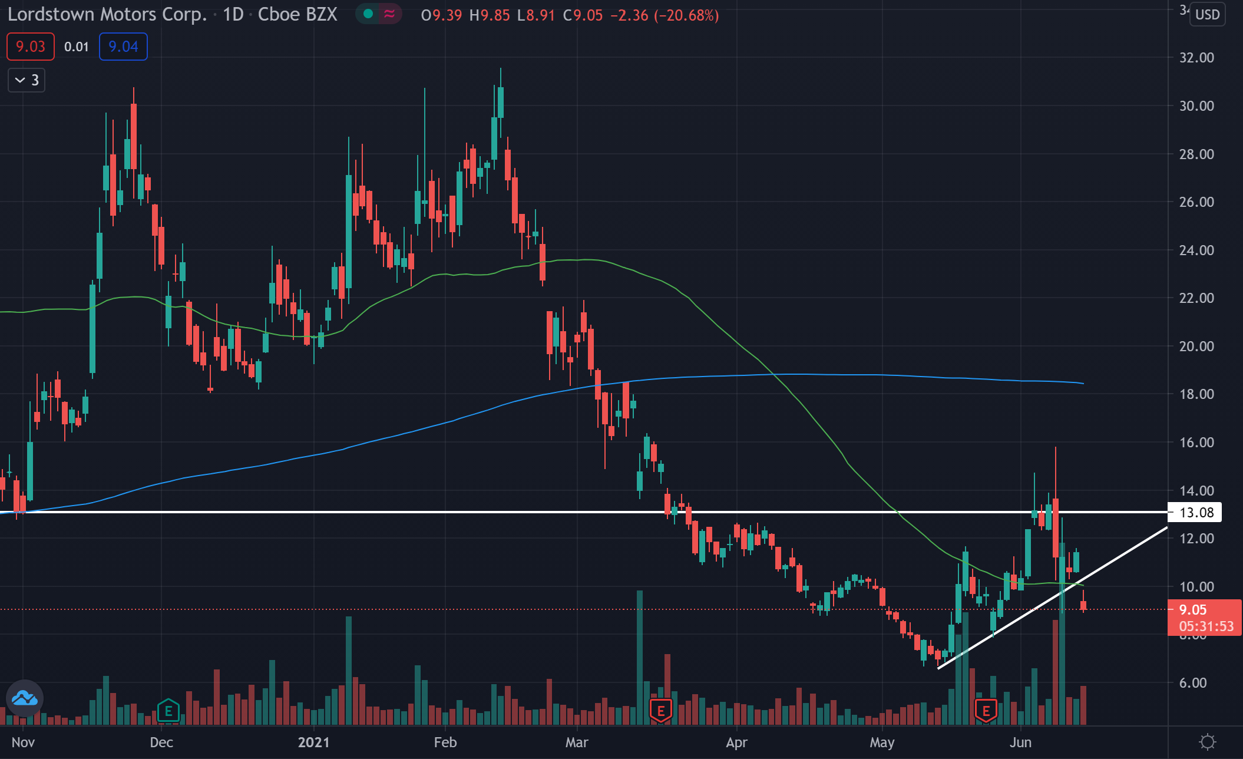Click the 26.00 price axis label
1243x759 pixels.
(x=1196, y=202)
